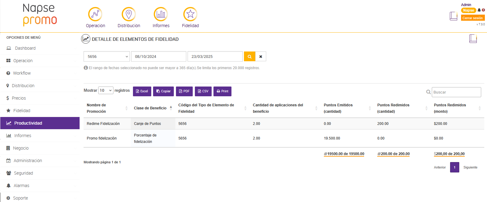487x202 pixels.
Task: Open Dashboard in the side menu
Action: [x=25, y=48]
